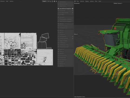
Task: Click the bottom-right UV texture tile
Action: point(45,57)
